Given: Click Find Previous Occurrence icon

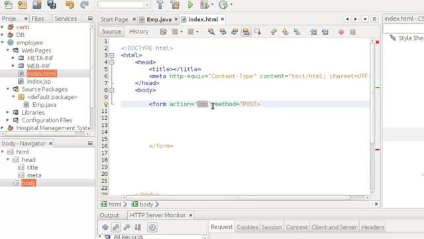Looking at the screenshot, I should point(223,32).
